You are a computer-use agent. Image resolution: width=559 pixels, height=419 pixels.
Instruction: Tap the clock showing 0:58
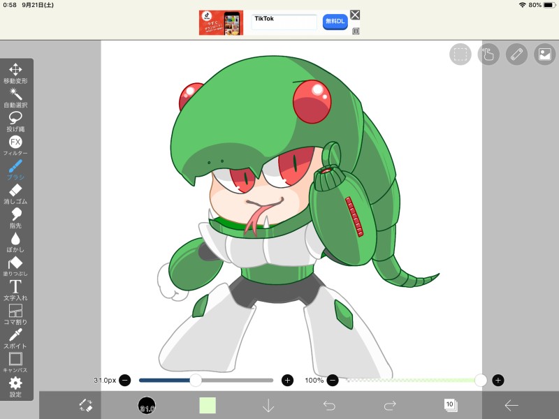point(10,5)
